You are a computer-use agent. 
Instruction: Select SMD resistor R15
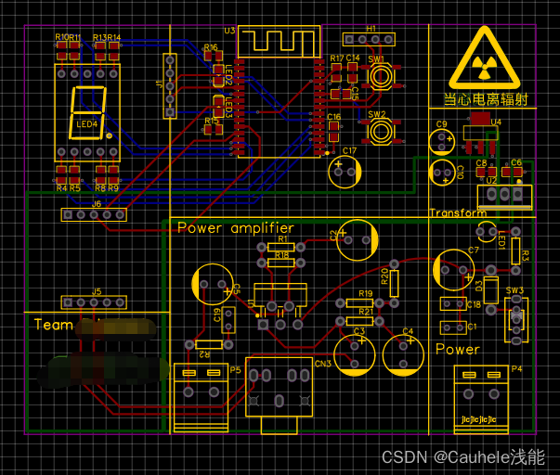point(214,130)
